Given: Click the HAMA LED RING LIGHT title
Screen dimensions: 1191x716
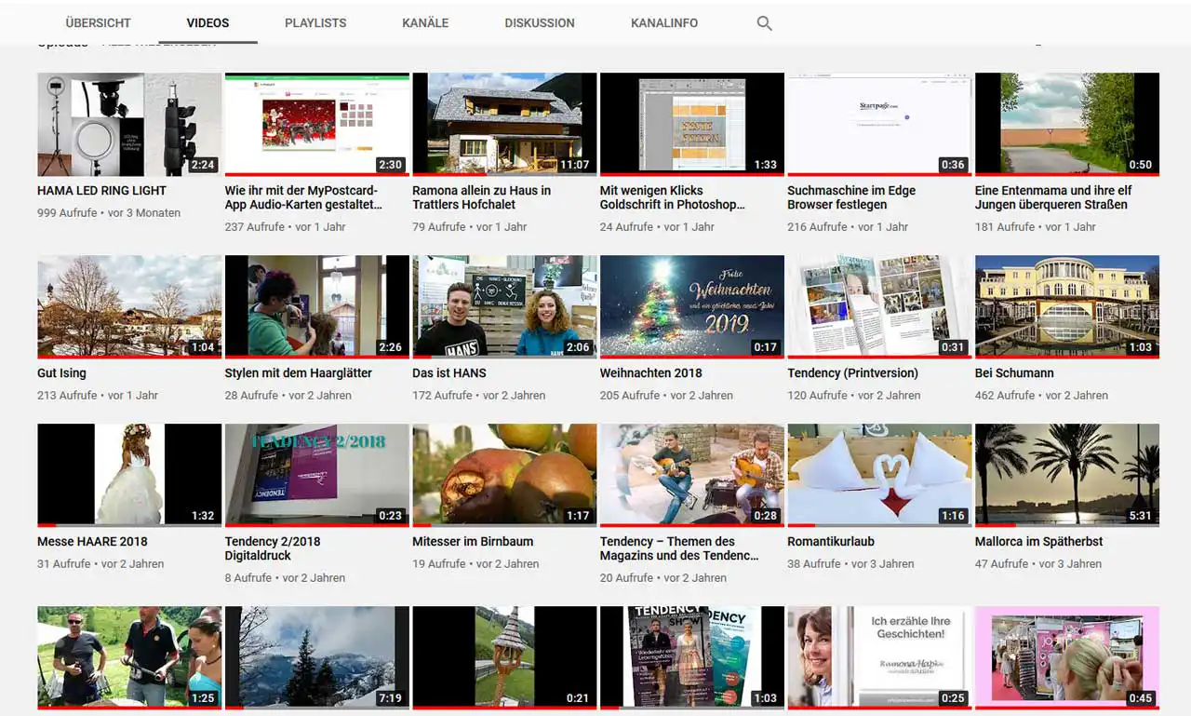Looking at the screenshot, I should tap(101, 190).
